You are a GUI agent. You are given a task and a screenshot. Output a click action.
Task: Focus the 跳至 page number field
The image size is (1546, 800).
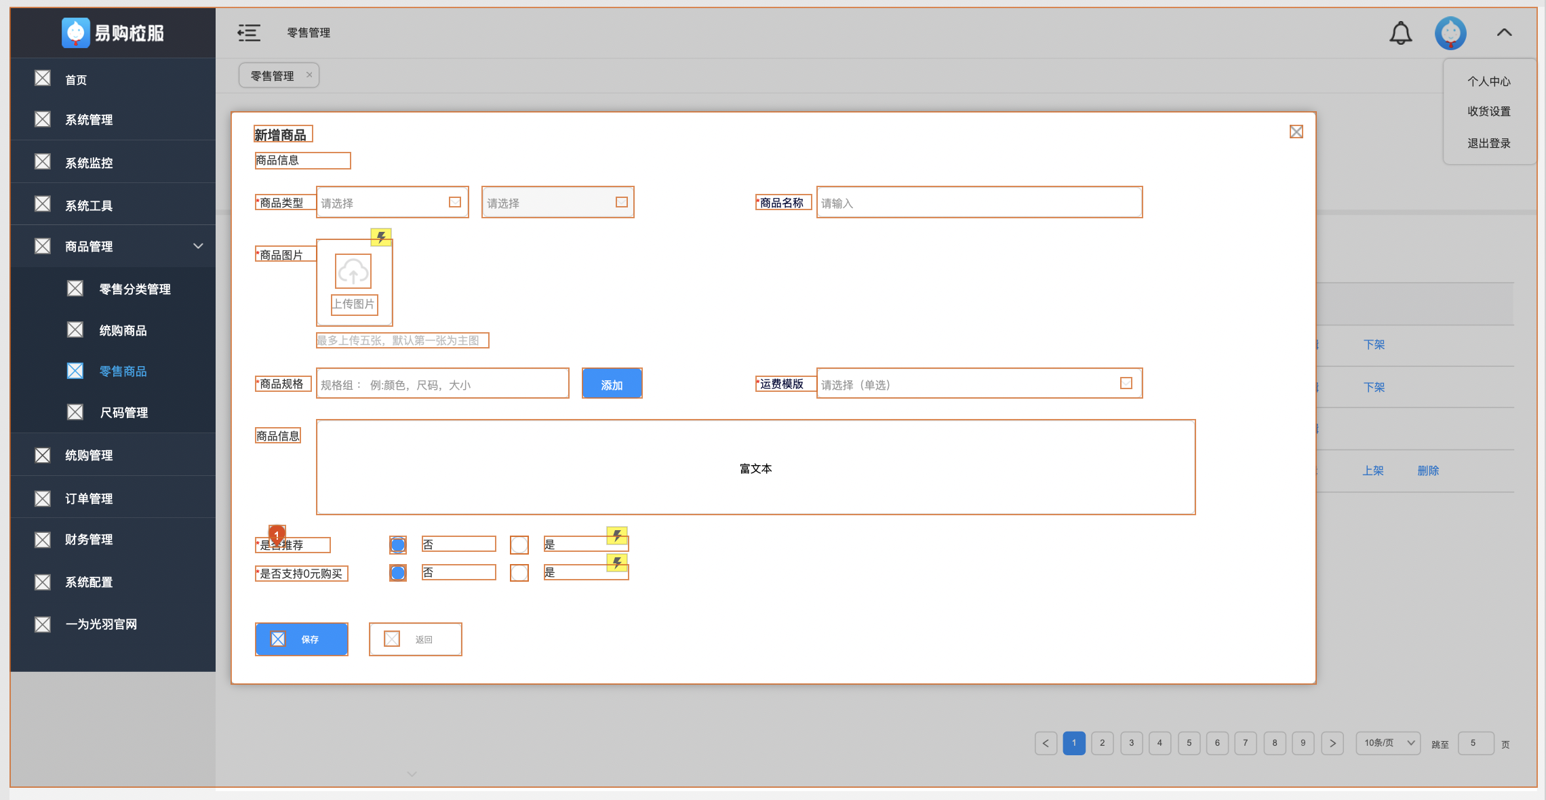tap(1475, 743)
